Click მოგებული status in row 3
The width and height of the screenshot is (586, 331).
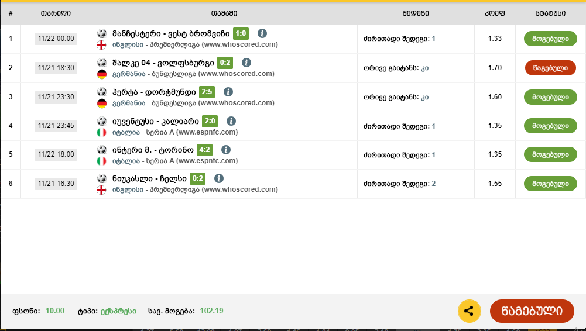(550, 97)
